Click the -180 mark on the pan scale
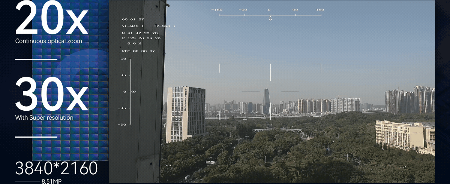The width and height of the screenshot is (450, 184). coord(217,10)
